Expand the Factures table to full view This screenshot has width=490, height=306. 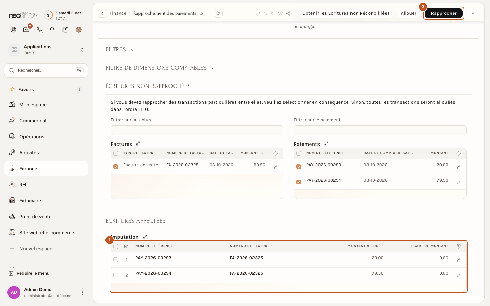click(138, 144)
